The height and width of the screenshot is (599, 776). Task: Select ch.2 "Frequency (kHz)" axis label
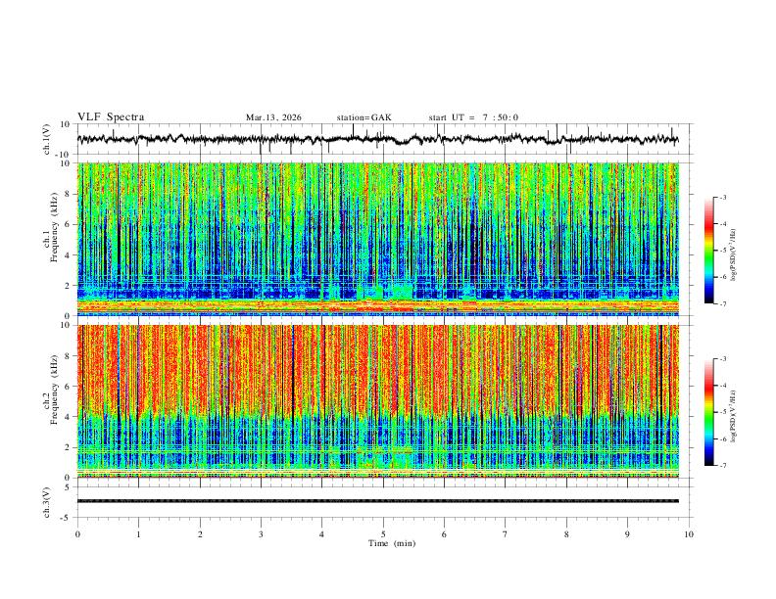click(x=54, y=391)
